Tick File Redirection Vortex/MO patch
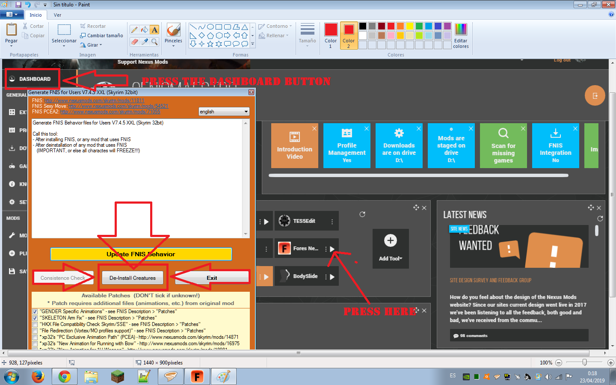Image resolution: width=616 pixels, height=385 pixels. (x=35, y=331)
